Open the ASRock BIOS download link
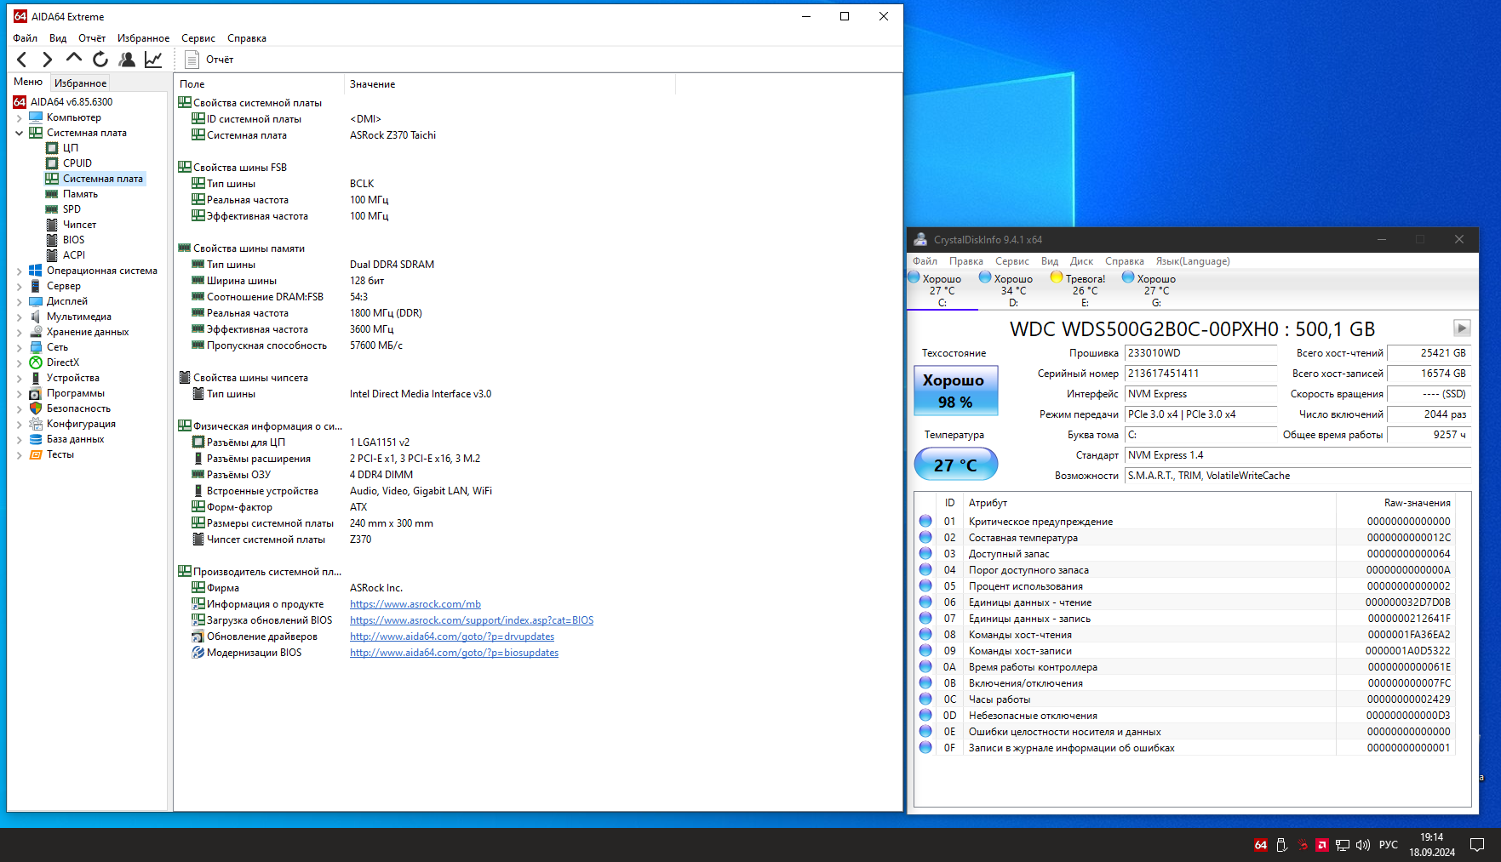The image size is (1501, 862). pos(472,620)
